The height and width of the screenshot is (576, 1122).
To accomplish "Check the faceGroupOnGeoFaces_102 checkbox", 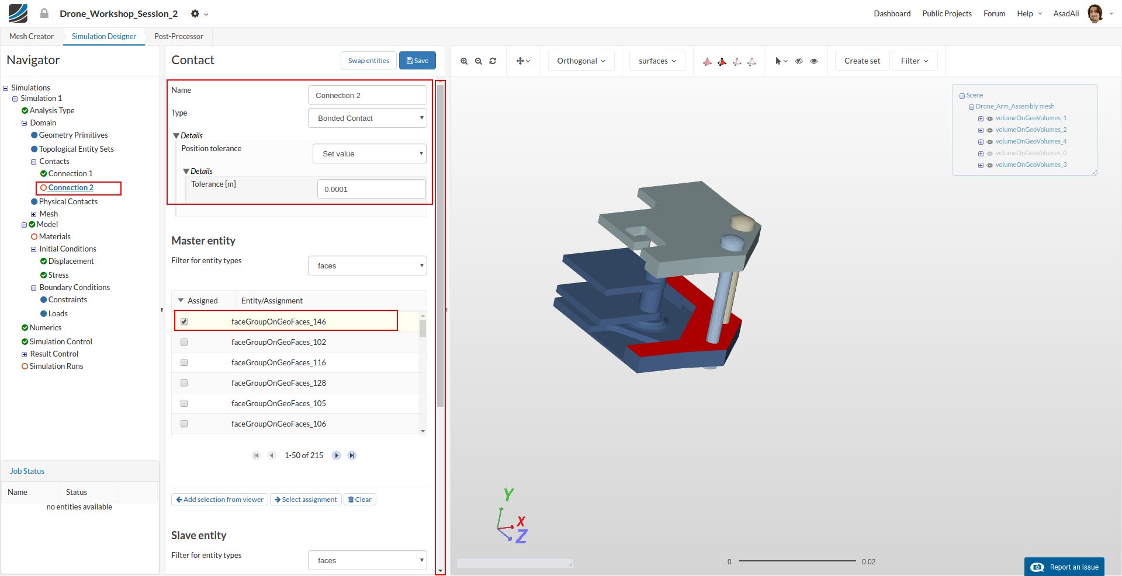I will coord(184,342).
